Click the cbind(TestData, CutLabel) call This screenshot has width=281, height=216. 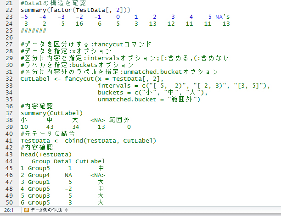click(x=110, y=141)
